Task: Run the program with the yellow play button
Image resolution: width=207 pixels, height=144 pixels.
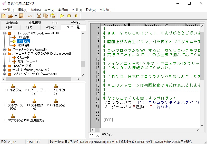Action: pos(62,16)
